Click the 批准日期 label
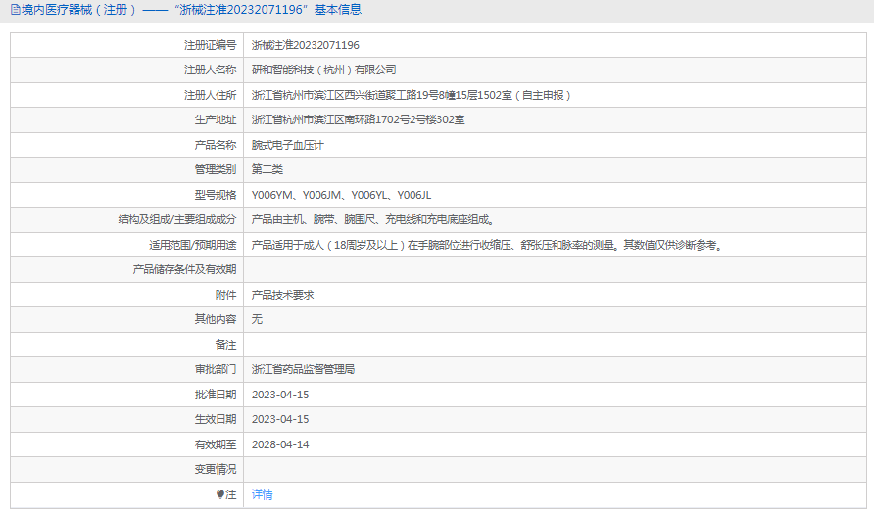The height and width of the screenshot is (513, 874). pyautogui.click(x=216, y=395)
